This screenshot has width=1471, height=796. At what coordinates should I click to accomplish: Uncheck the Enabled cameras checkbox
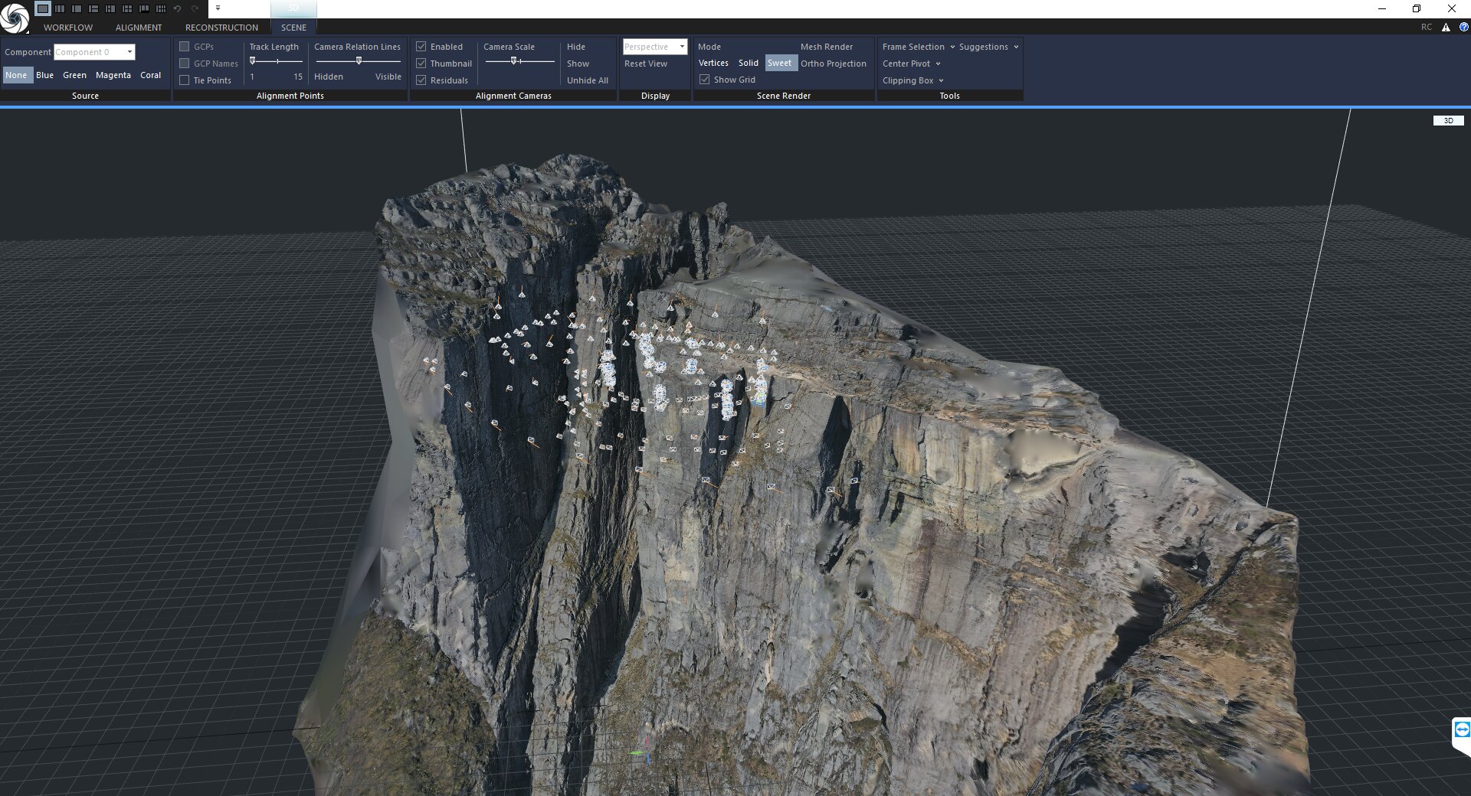tap(421, 47)
